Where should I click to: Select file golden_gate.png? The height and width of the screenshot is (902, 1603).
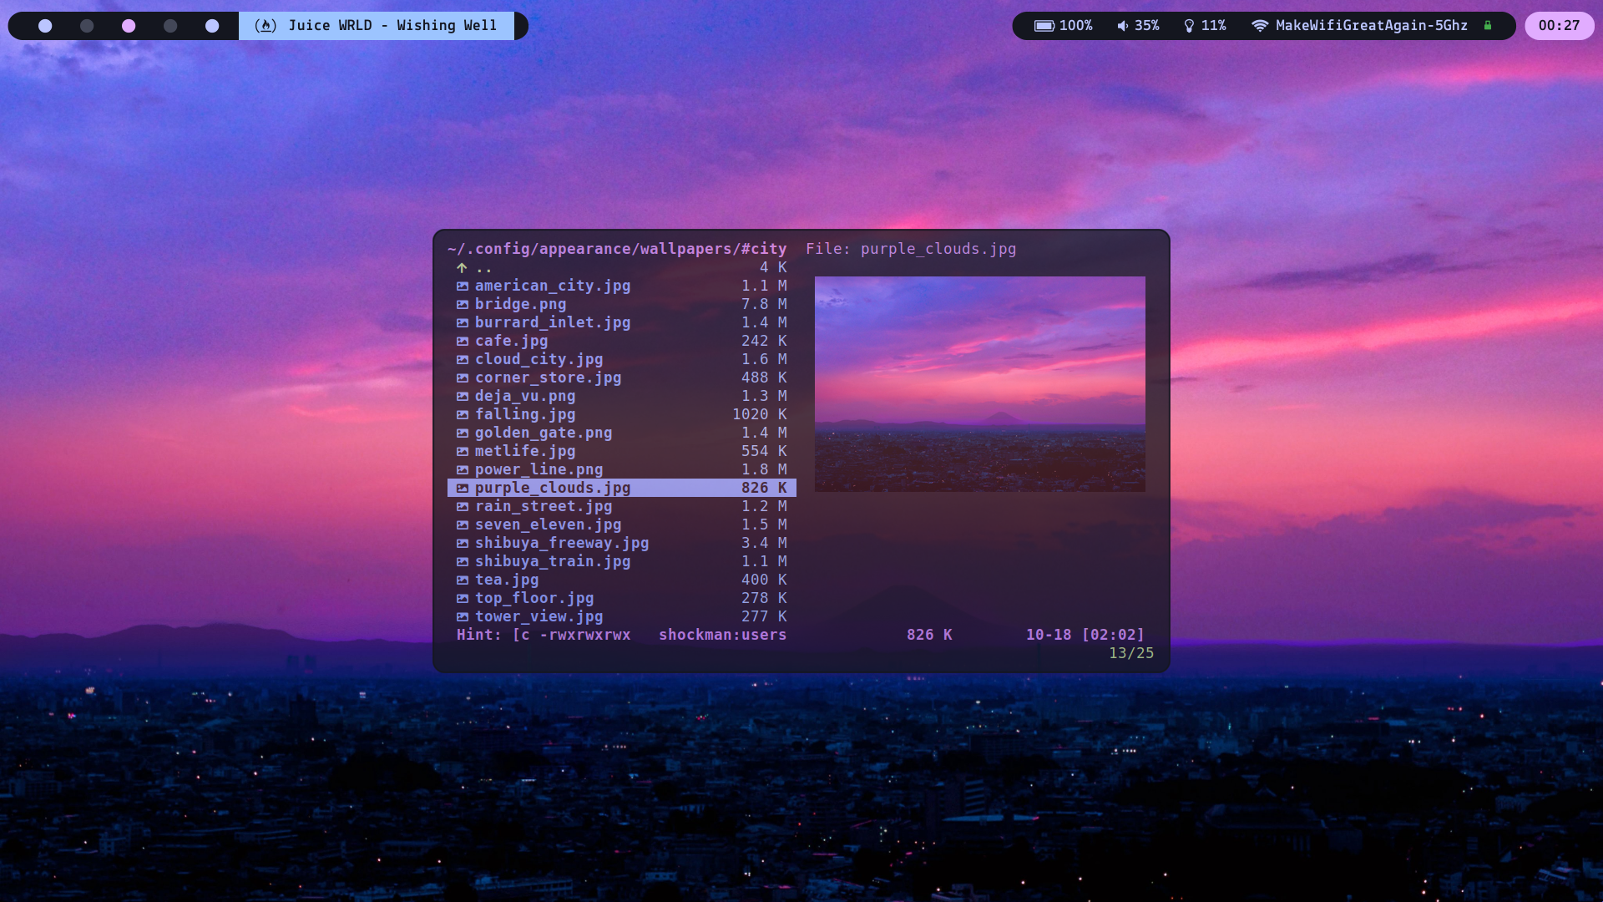622,433
